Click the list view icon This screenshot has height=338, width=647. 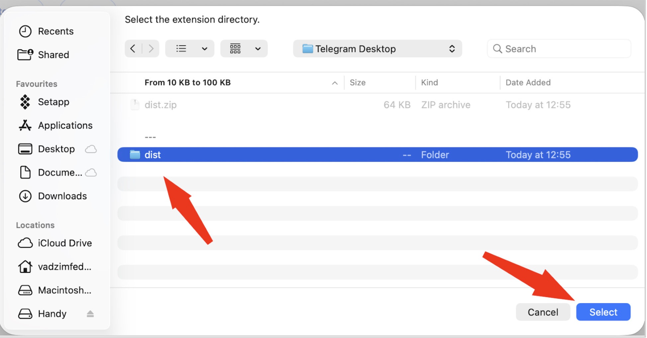pyautogui.click(x=181, y=49)
